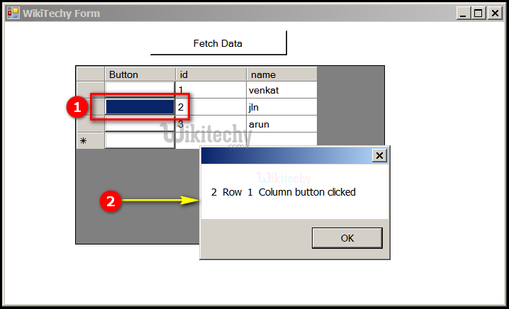Click the button cell in first row

pos(140,90)
